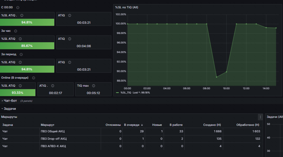Click info icon beside 'За час' label
The image size is (283, 157).
pyautogui.click(x=15, y=31)
